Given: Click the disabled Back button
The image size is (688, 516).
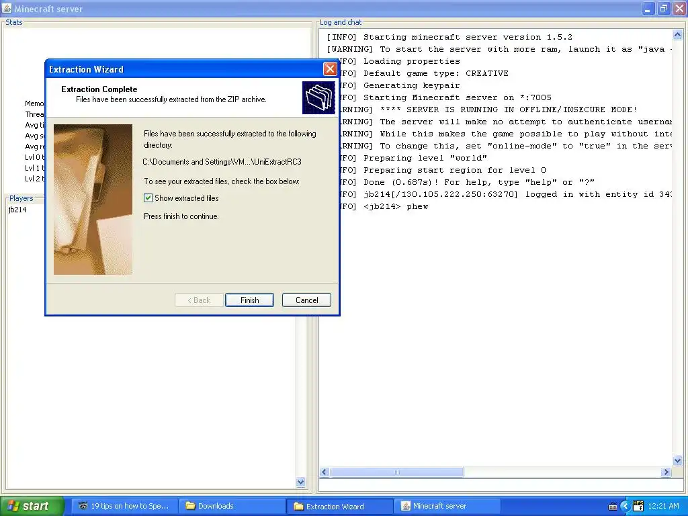Looking at the screenshot, I should click(x=199, y=300).
